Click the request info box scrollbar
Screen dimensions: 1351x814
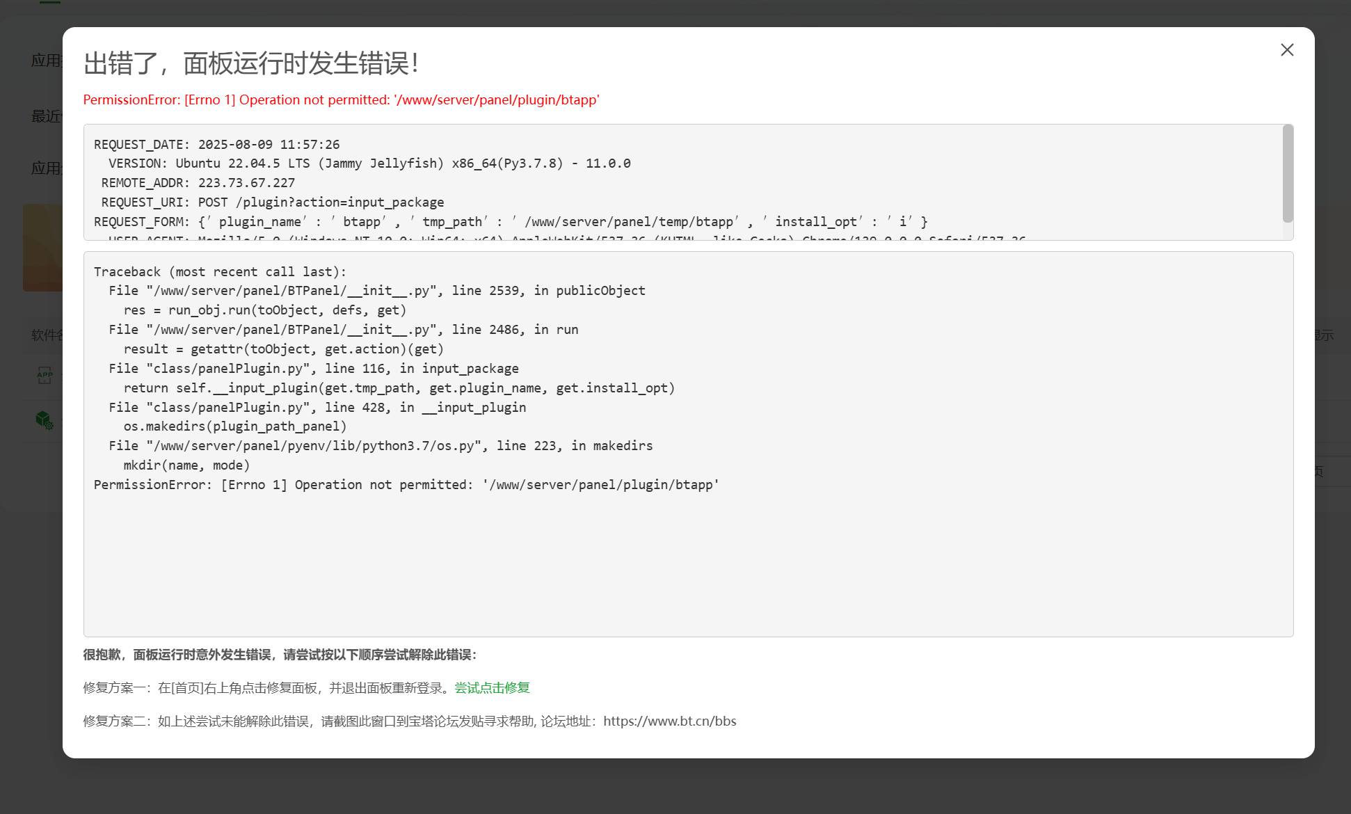pos(1288,173)
